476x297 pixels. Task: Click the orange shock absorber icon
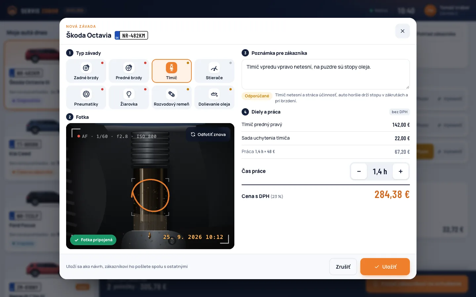click(x=172, y=68)
